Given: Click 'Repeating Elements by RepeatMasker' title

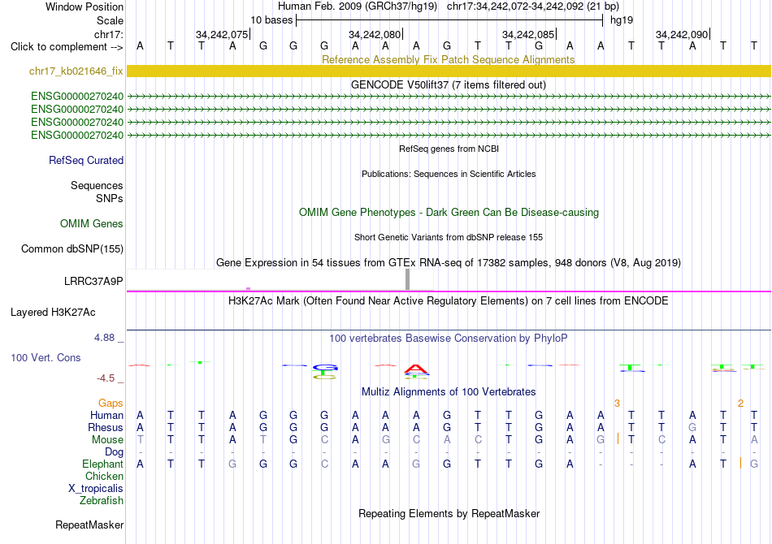Looking at the screenshot, I should tap(449, 513).
